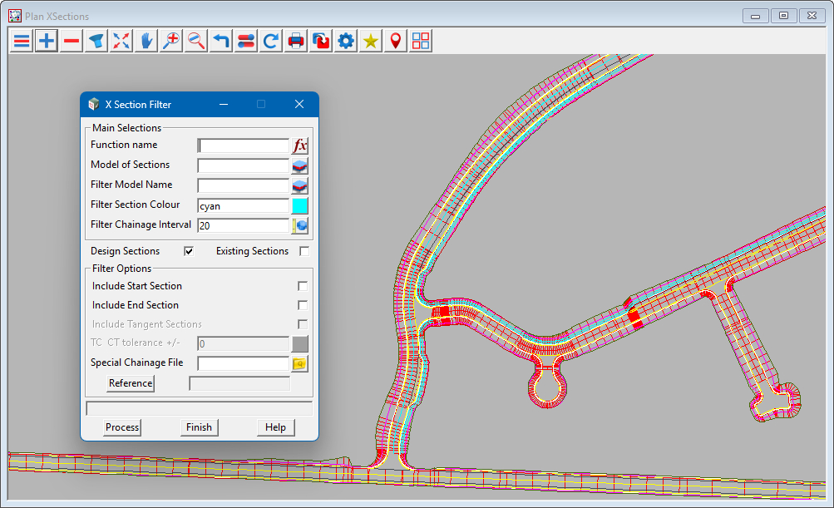Click the Filter Chainage Interval input field
This screenshot has height=508, width=834.
(243, 225)
